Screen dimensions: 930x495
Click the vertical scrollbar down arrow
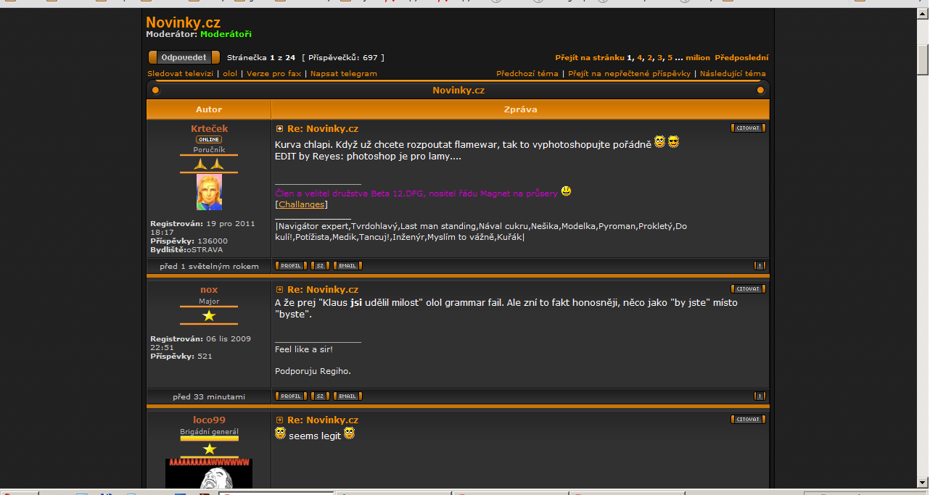923,482
